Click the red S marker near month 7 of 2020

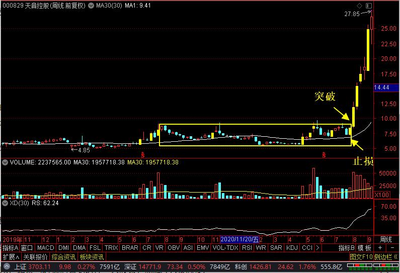click(143, 154)
